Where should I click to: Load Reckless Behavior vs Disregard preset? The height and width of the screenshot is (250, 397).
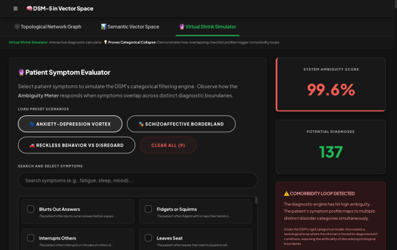pyautogui.click(x=76, y=145)
